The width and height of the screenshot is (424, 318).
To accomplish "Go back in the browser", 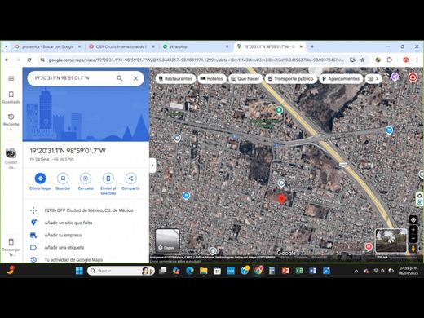I will coord(7,60).
